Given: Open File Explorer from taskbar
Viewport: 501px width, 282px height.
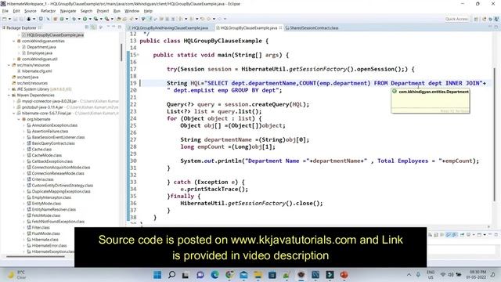Looking at the screenshot, I should point(258,275).
